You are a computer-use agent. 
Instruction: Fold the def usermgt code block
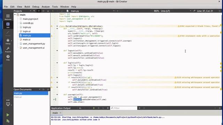pos(57,94)
